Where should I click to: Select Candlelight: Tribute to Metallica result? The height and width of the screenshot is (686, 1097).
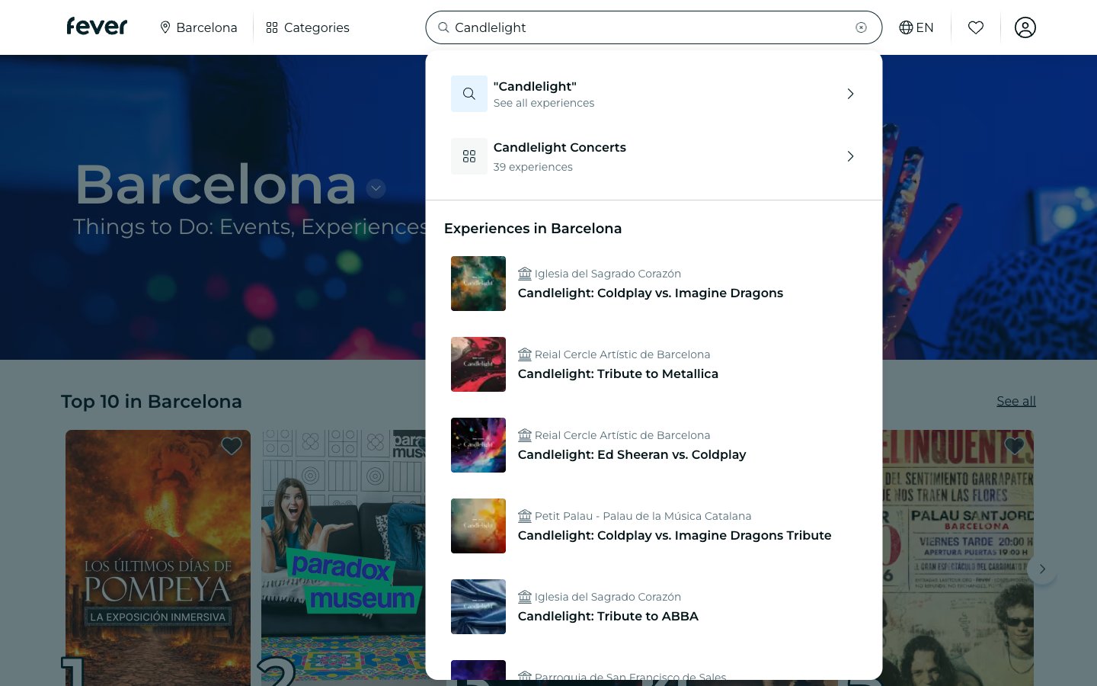pos(618,373)
